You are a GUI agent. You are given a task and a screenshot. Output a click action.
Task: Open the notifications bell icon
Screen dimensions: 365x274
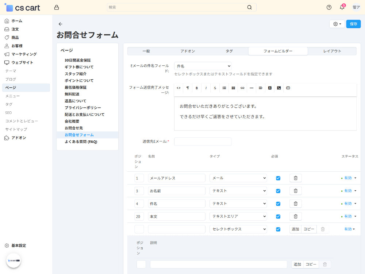(342, 7)
